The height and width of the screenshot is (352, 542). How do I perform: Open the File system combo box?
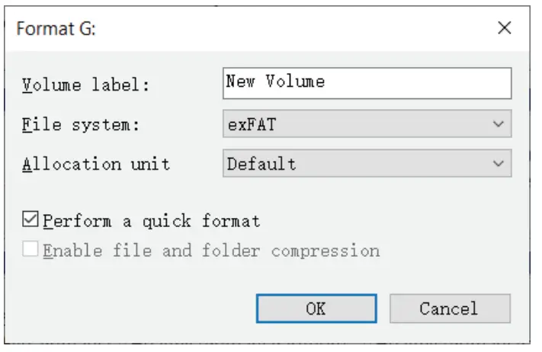coord(366,123)
